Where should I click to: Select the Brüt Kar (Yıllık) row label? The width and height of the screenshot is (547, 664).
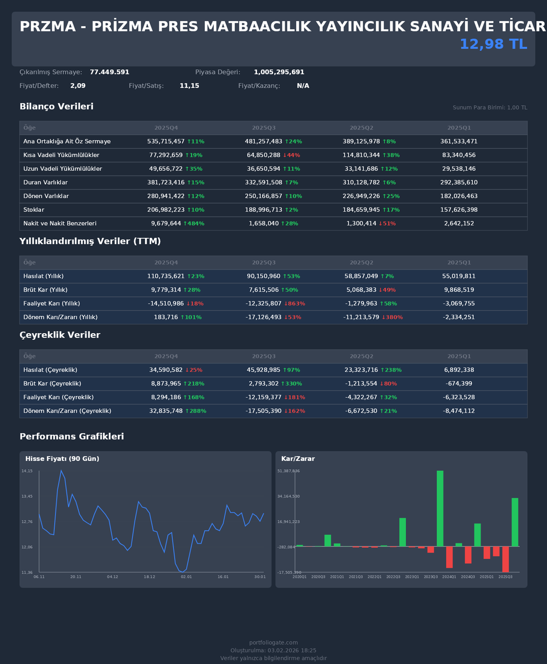tap(45, 290)
